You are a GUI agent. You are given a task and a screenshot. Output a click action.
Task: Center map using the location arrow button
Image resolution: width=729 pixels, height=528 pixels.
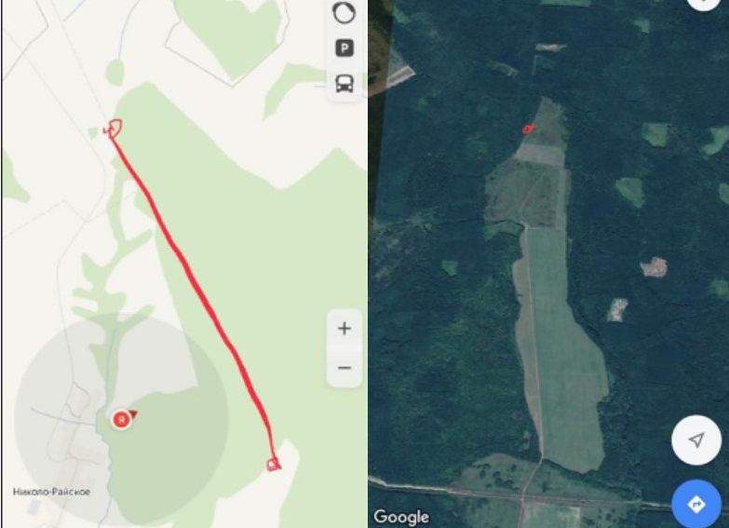click(x=696, y=440)
